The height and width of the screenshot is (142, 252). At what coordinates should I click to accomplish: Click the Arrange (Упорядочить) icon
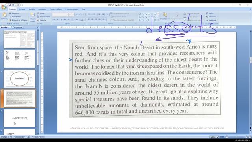coord(165,15)
